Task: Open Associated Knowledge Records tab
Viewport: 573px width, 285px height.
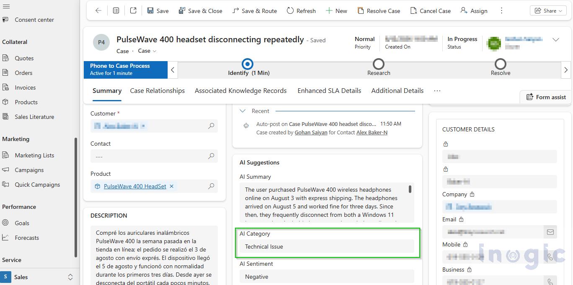Action: click(x=240, y=91)
